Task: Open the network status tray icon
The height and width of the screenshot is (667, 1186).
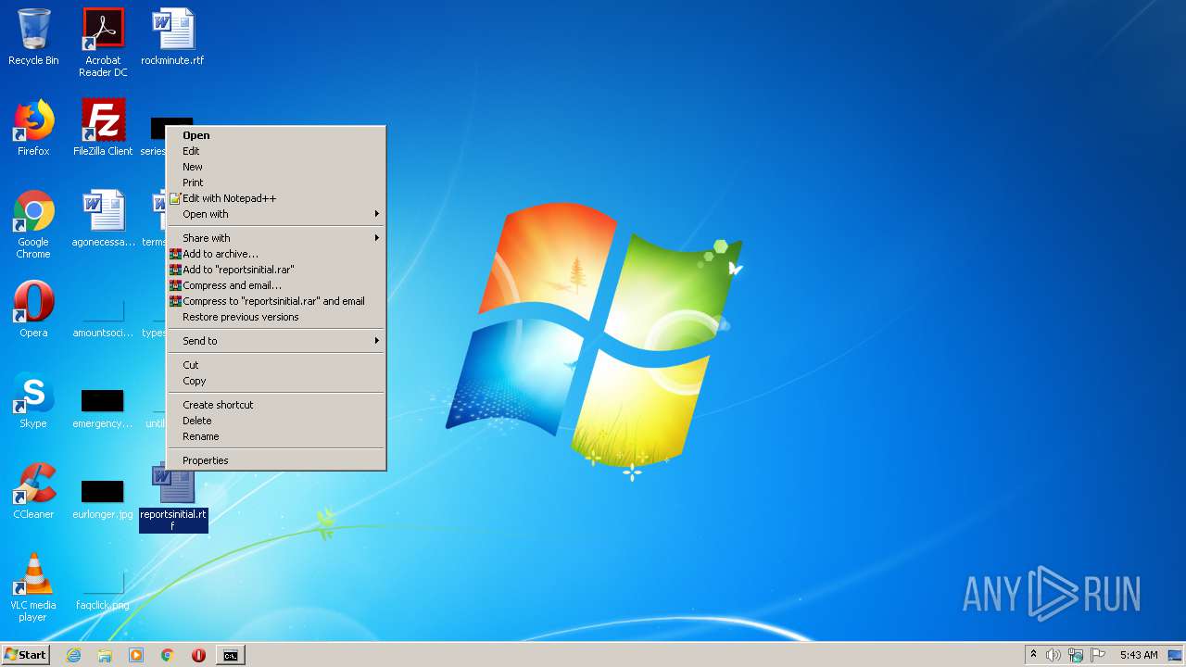Action: click(1076, 655)
